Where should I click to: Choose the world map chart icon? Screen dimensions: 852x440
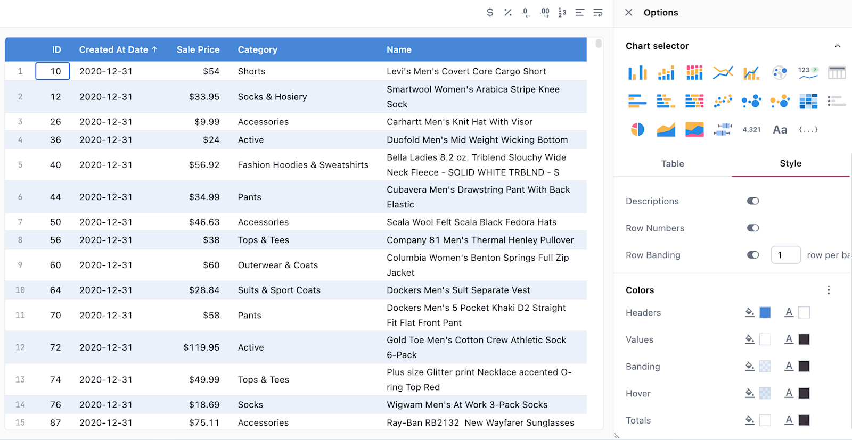point(780,72)
